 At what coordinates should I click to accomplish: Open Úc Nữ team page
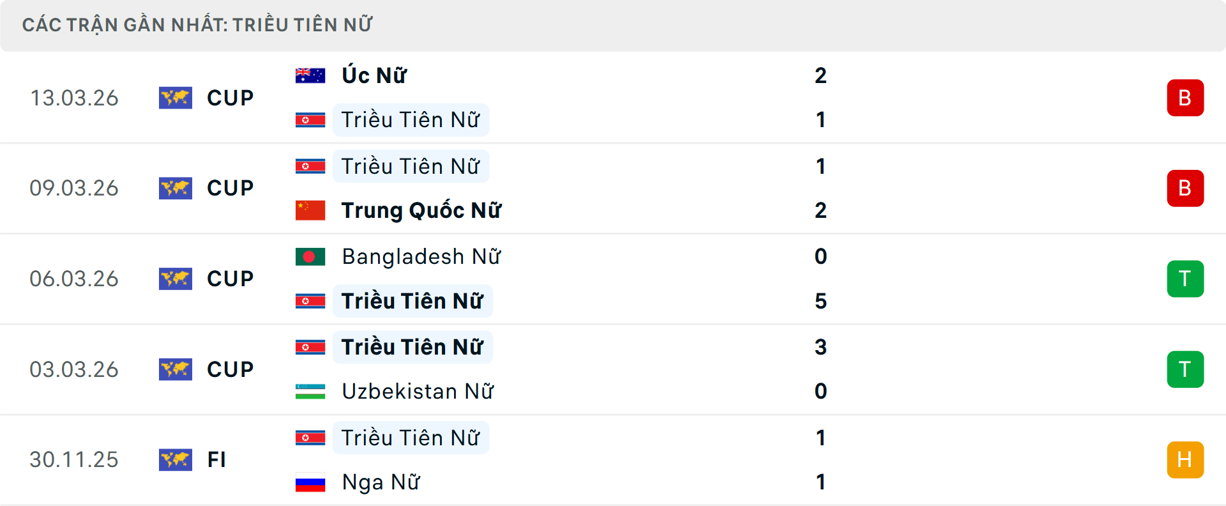pos(374,75)
